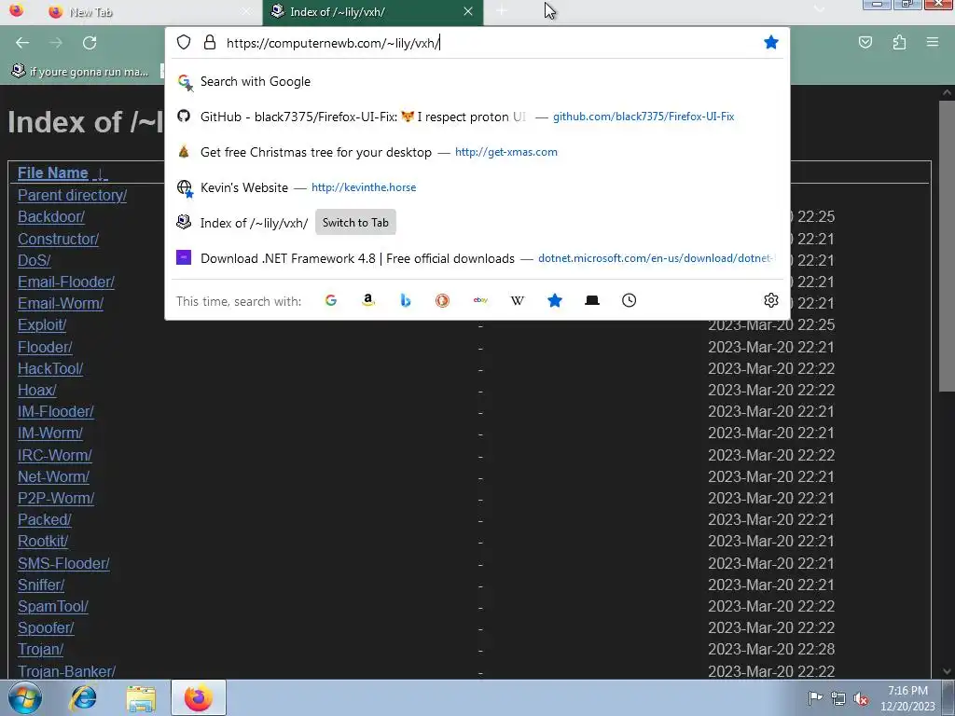Select GitHub Firefox-UI-Fix suggestion
Image resolution: width=955 pixels, height=716 pixels.
coord(477,117)
